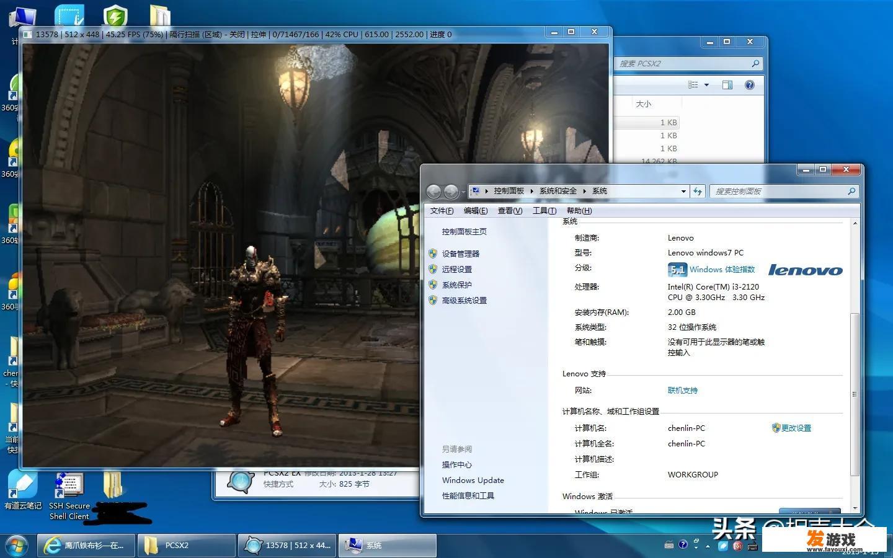Image resolution: width=893 pixels, height=558 pixels.
Task: Click the Start button orb
Action: (x=16, y=546)
